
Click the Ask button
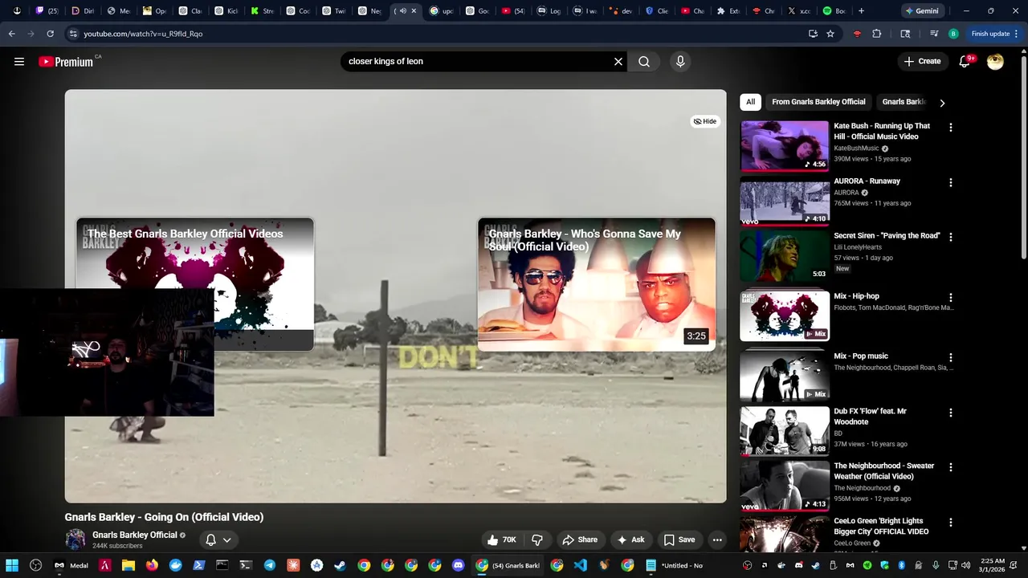click(x=631, y=539)
